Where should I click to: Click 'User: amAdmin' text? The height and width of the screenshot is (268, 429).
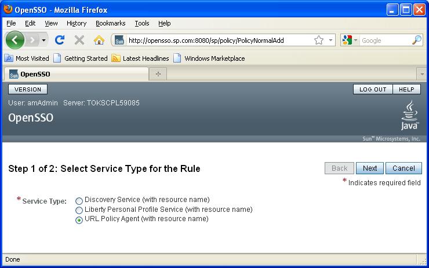[33, 103]
